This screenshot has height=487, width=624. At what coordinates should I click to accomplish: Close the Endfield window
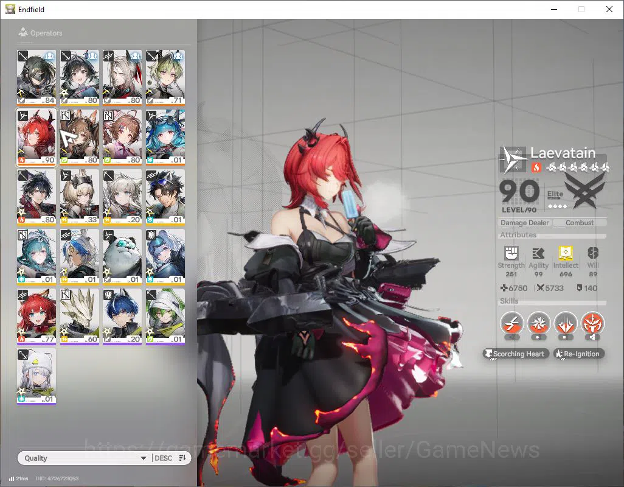[x=609, y=9]
